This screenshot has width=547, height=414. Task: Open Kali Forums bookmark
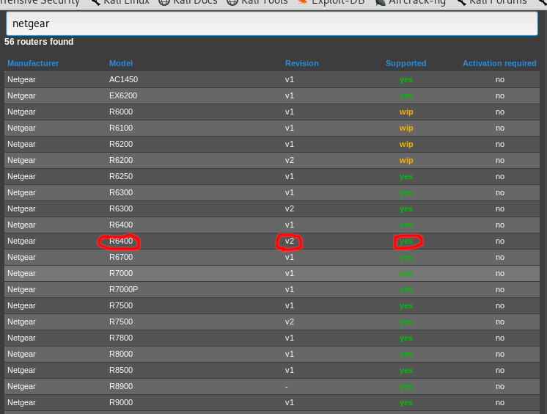[x=491, y=3]
